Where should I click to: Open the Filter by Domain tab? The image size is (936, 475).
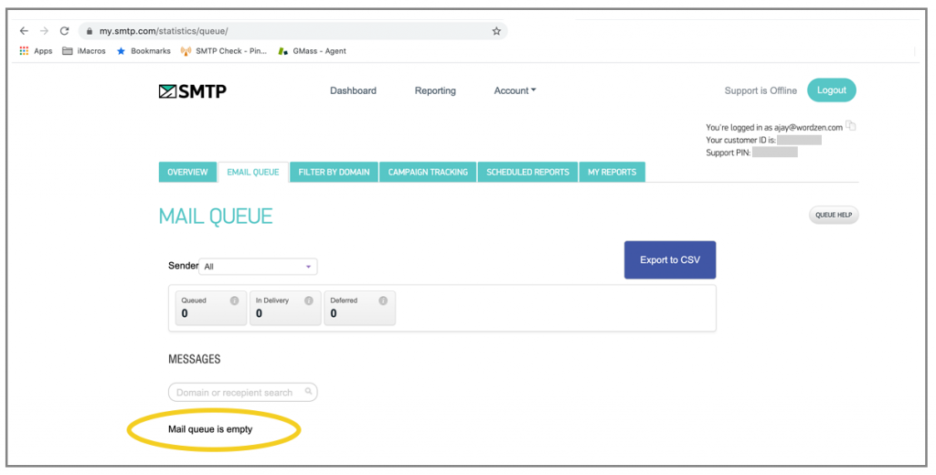[334, 172]
